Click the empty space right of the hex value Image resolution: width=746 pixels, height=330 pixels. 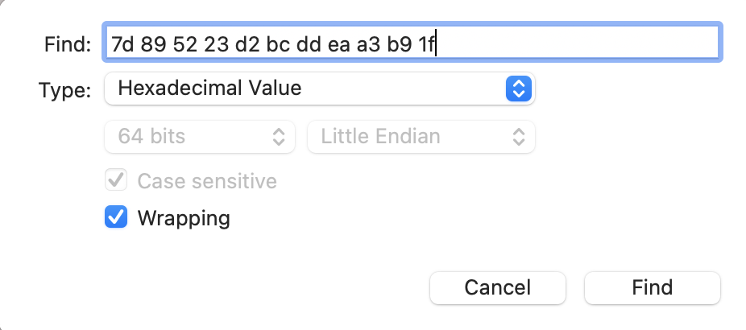pyautogui.click(x=580, y=43)
